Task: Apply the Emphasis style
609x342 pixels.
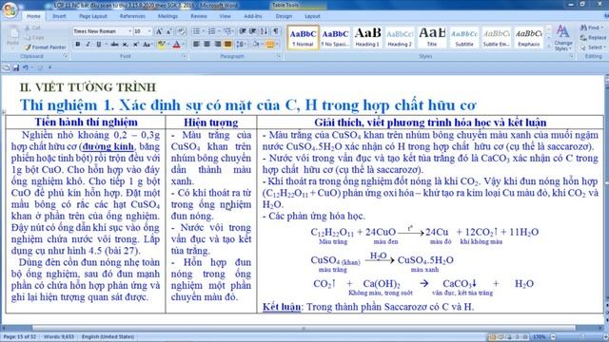Action: point(529,37)
